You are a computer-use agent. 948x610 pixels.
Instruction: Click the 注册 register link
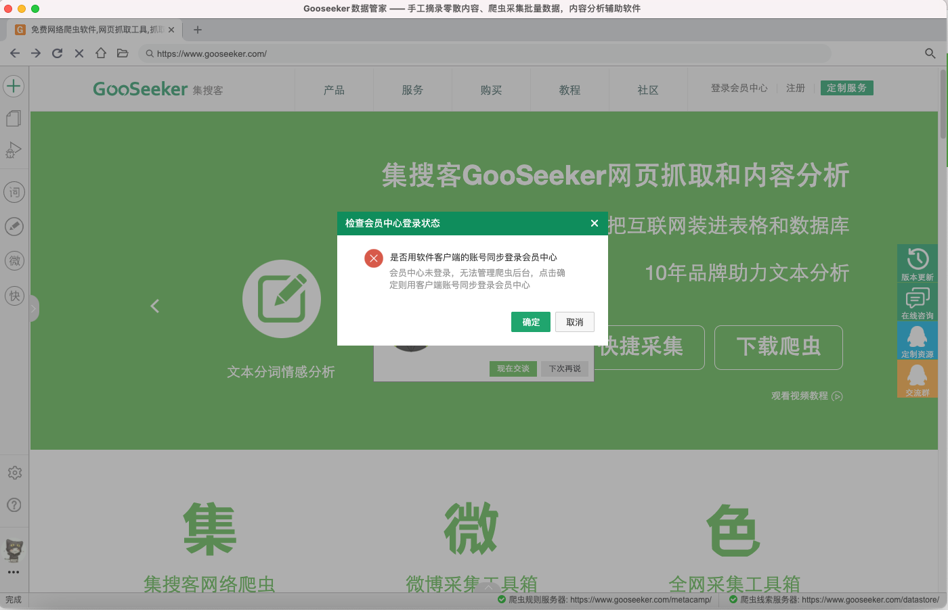tap(796, 88)
